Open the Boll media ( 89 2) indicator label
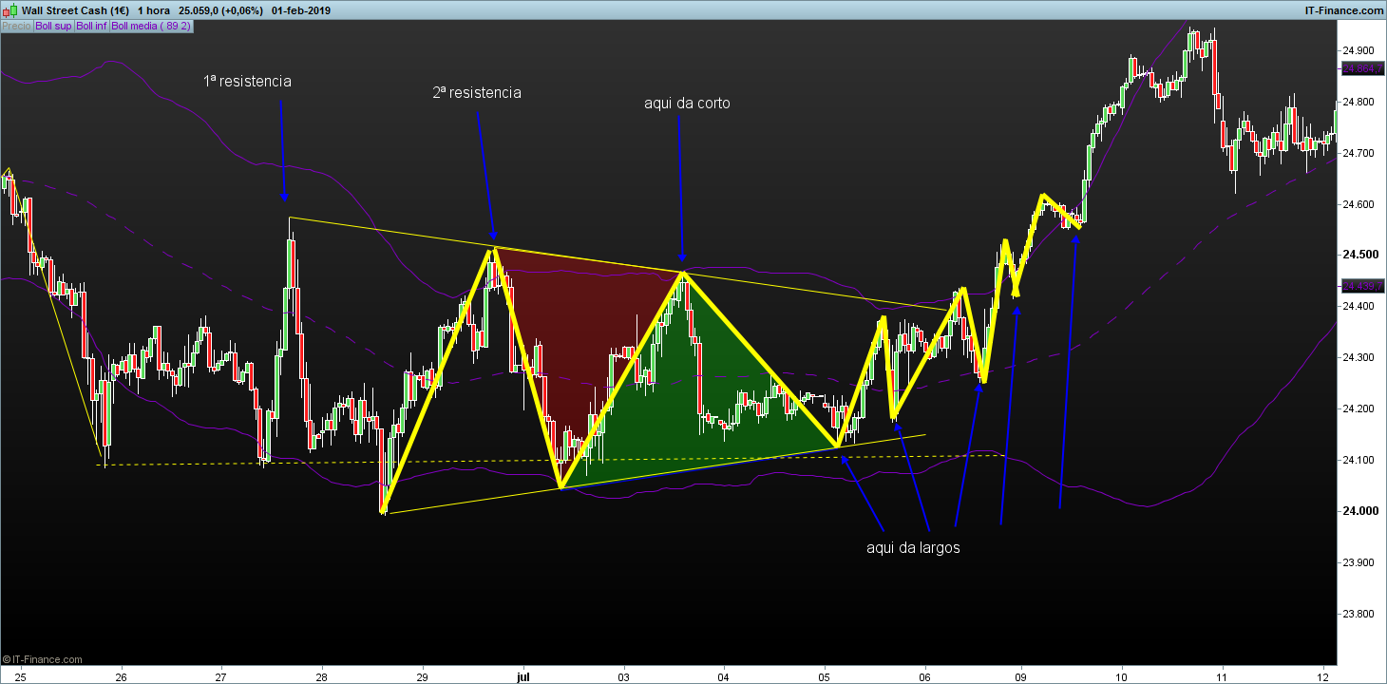This screenshot has height=684, width=1387. [x=152, y=27]
